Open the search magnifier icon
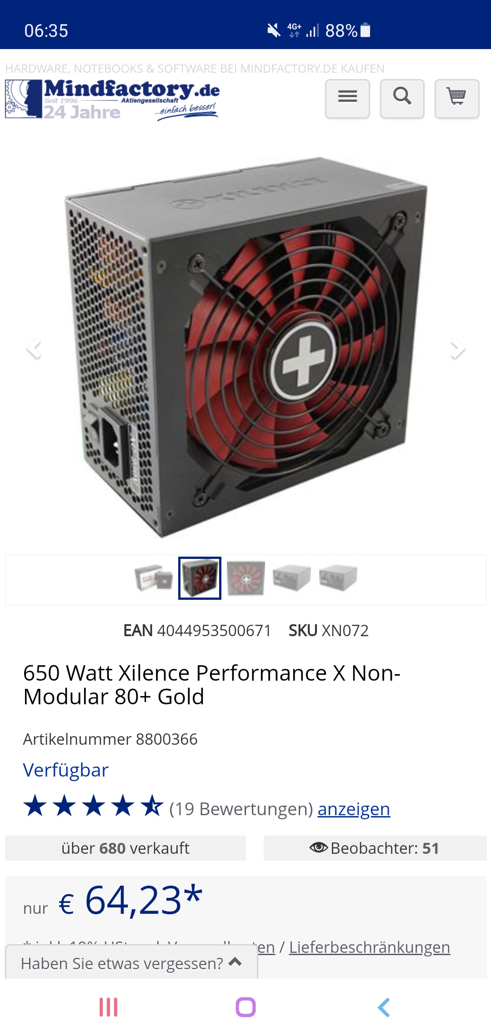The height and width of the screenshot is (1036, 491). pyautogui.click(x=402, y=99)
